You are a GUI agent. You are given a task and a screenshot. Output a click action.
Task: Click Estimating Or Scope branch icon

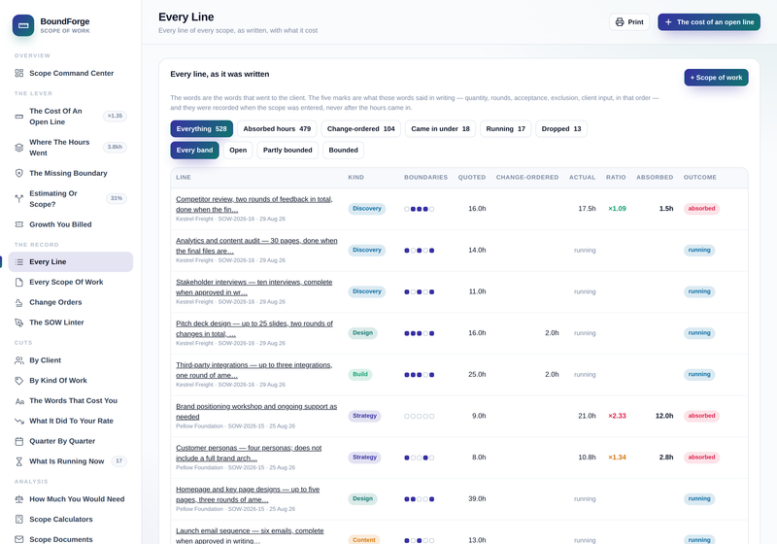point(19,199)
